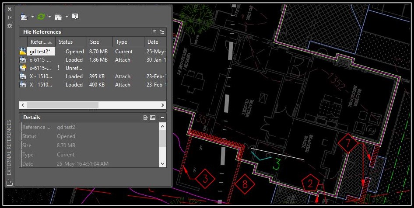Switch to Tree View in File References

[162, 32]
